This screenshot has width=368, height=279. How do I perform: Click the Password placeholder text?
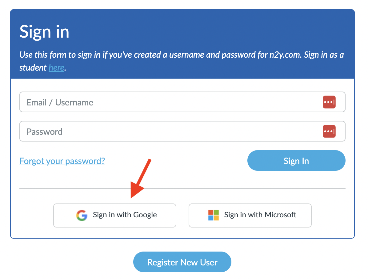(44, 131)
